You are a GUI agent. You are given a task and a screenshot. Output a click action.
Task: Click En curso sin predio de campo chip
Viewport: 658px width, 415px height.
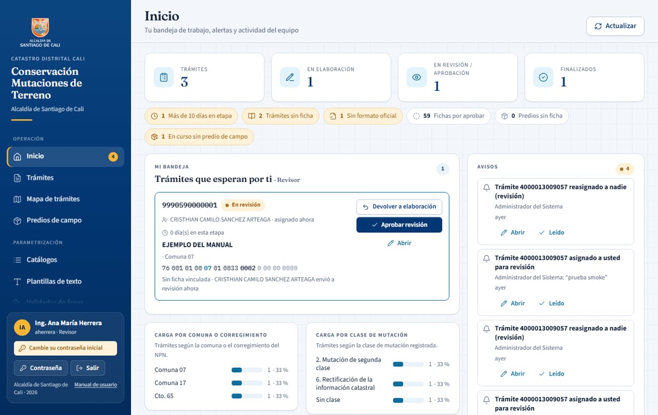[199, 137]
